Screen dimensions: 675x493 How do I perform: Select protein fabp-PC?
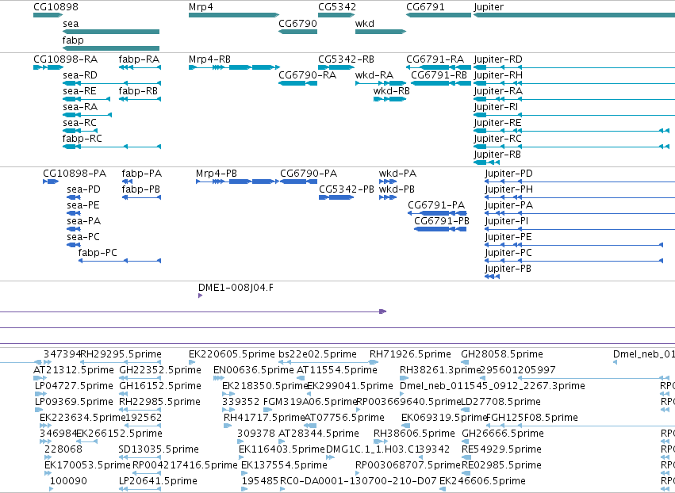tap(120, 261)
